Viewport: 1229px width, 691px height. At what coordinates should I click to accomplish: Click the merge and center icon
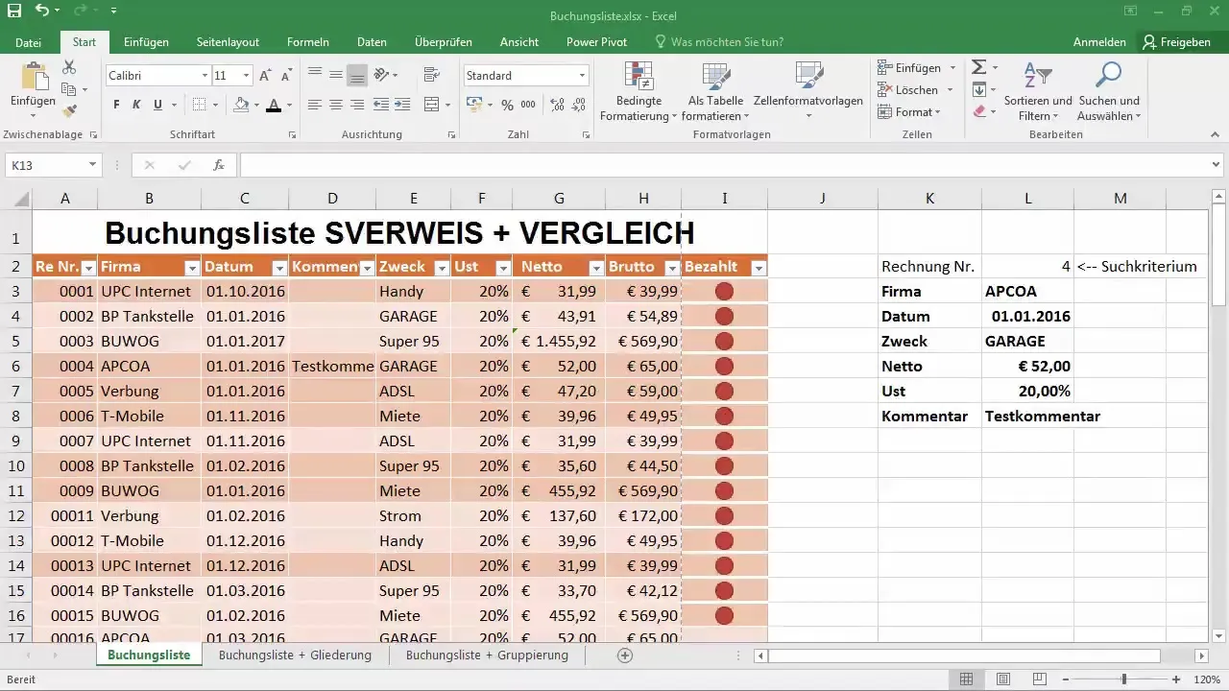(x=430, y=105)
